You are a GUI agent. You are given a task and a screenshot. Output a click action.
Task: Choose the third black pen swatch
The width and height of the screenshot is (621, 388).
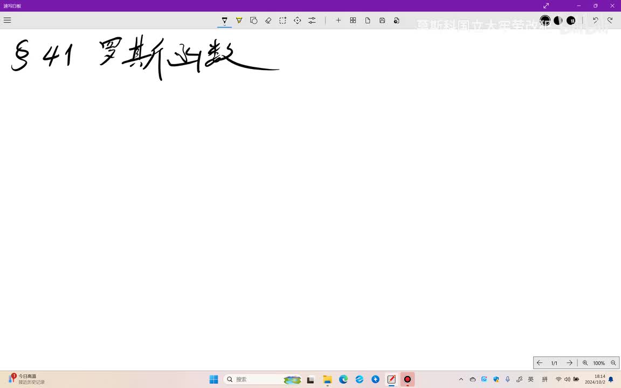pos(571,20)
